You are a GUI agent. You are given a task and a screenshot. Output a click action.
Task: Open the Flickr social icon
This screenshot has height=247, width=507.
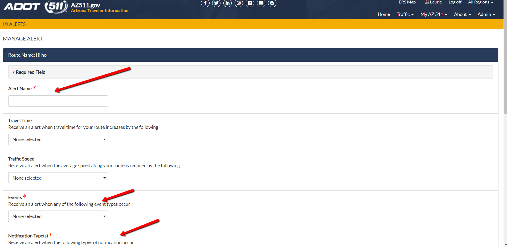coord(250,3)
